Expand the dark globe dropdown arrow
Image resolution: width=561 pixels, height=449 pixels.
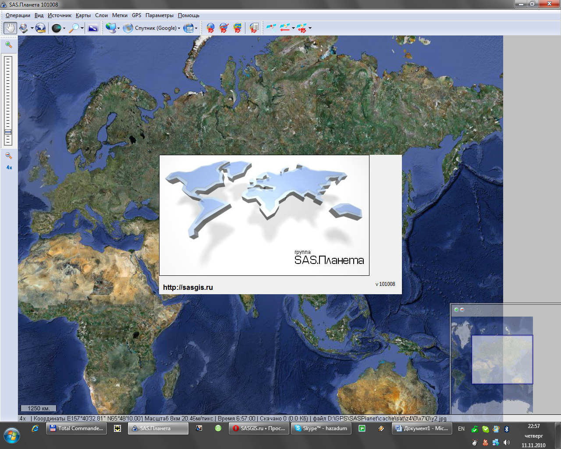[64, 29]
